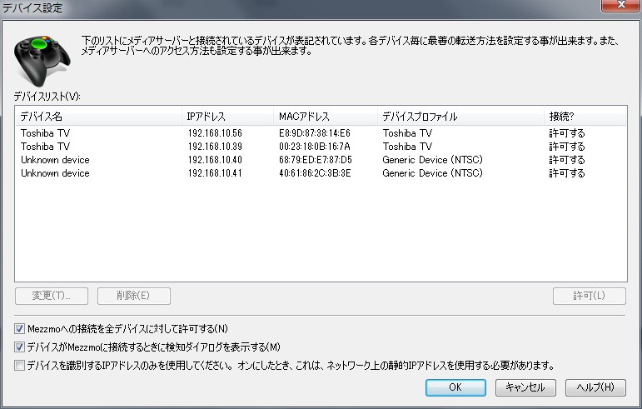Click 許可する status for 192.168.10.39 row

[x=567, y=147]
